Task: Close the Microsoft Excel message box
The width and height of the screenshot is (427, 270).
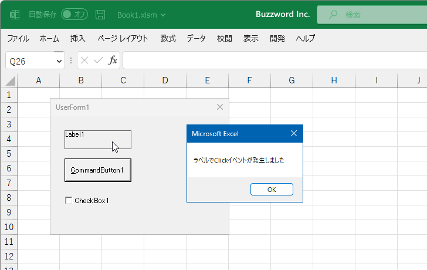Action: click(294, 133)
